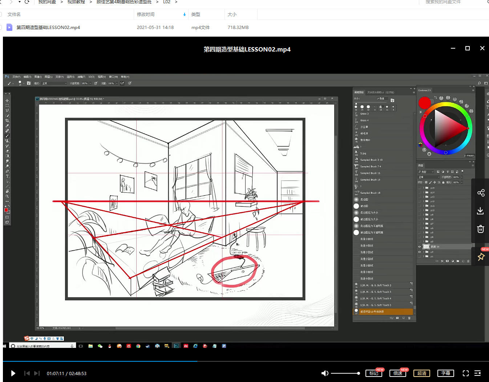Delete the video with the trash icon

coord(480,229)
